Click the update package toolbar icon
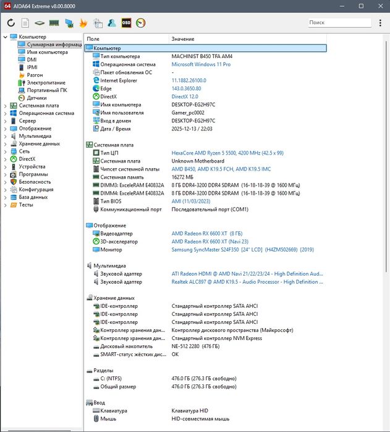Viewport: 390px width, 432px height. (x=98, y=23)
